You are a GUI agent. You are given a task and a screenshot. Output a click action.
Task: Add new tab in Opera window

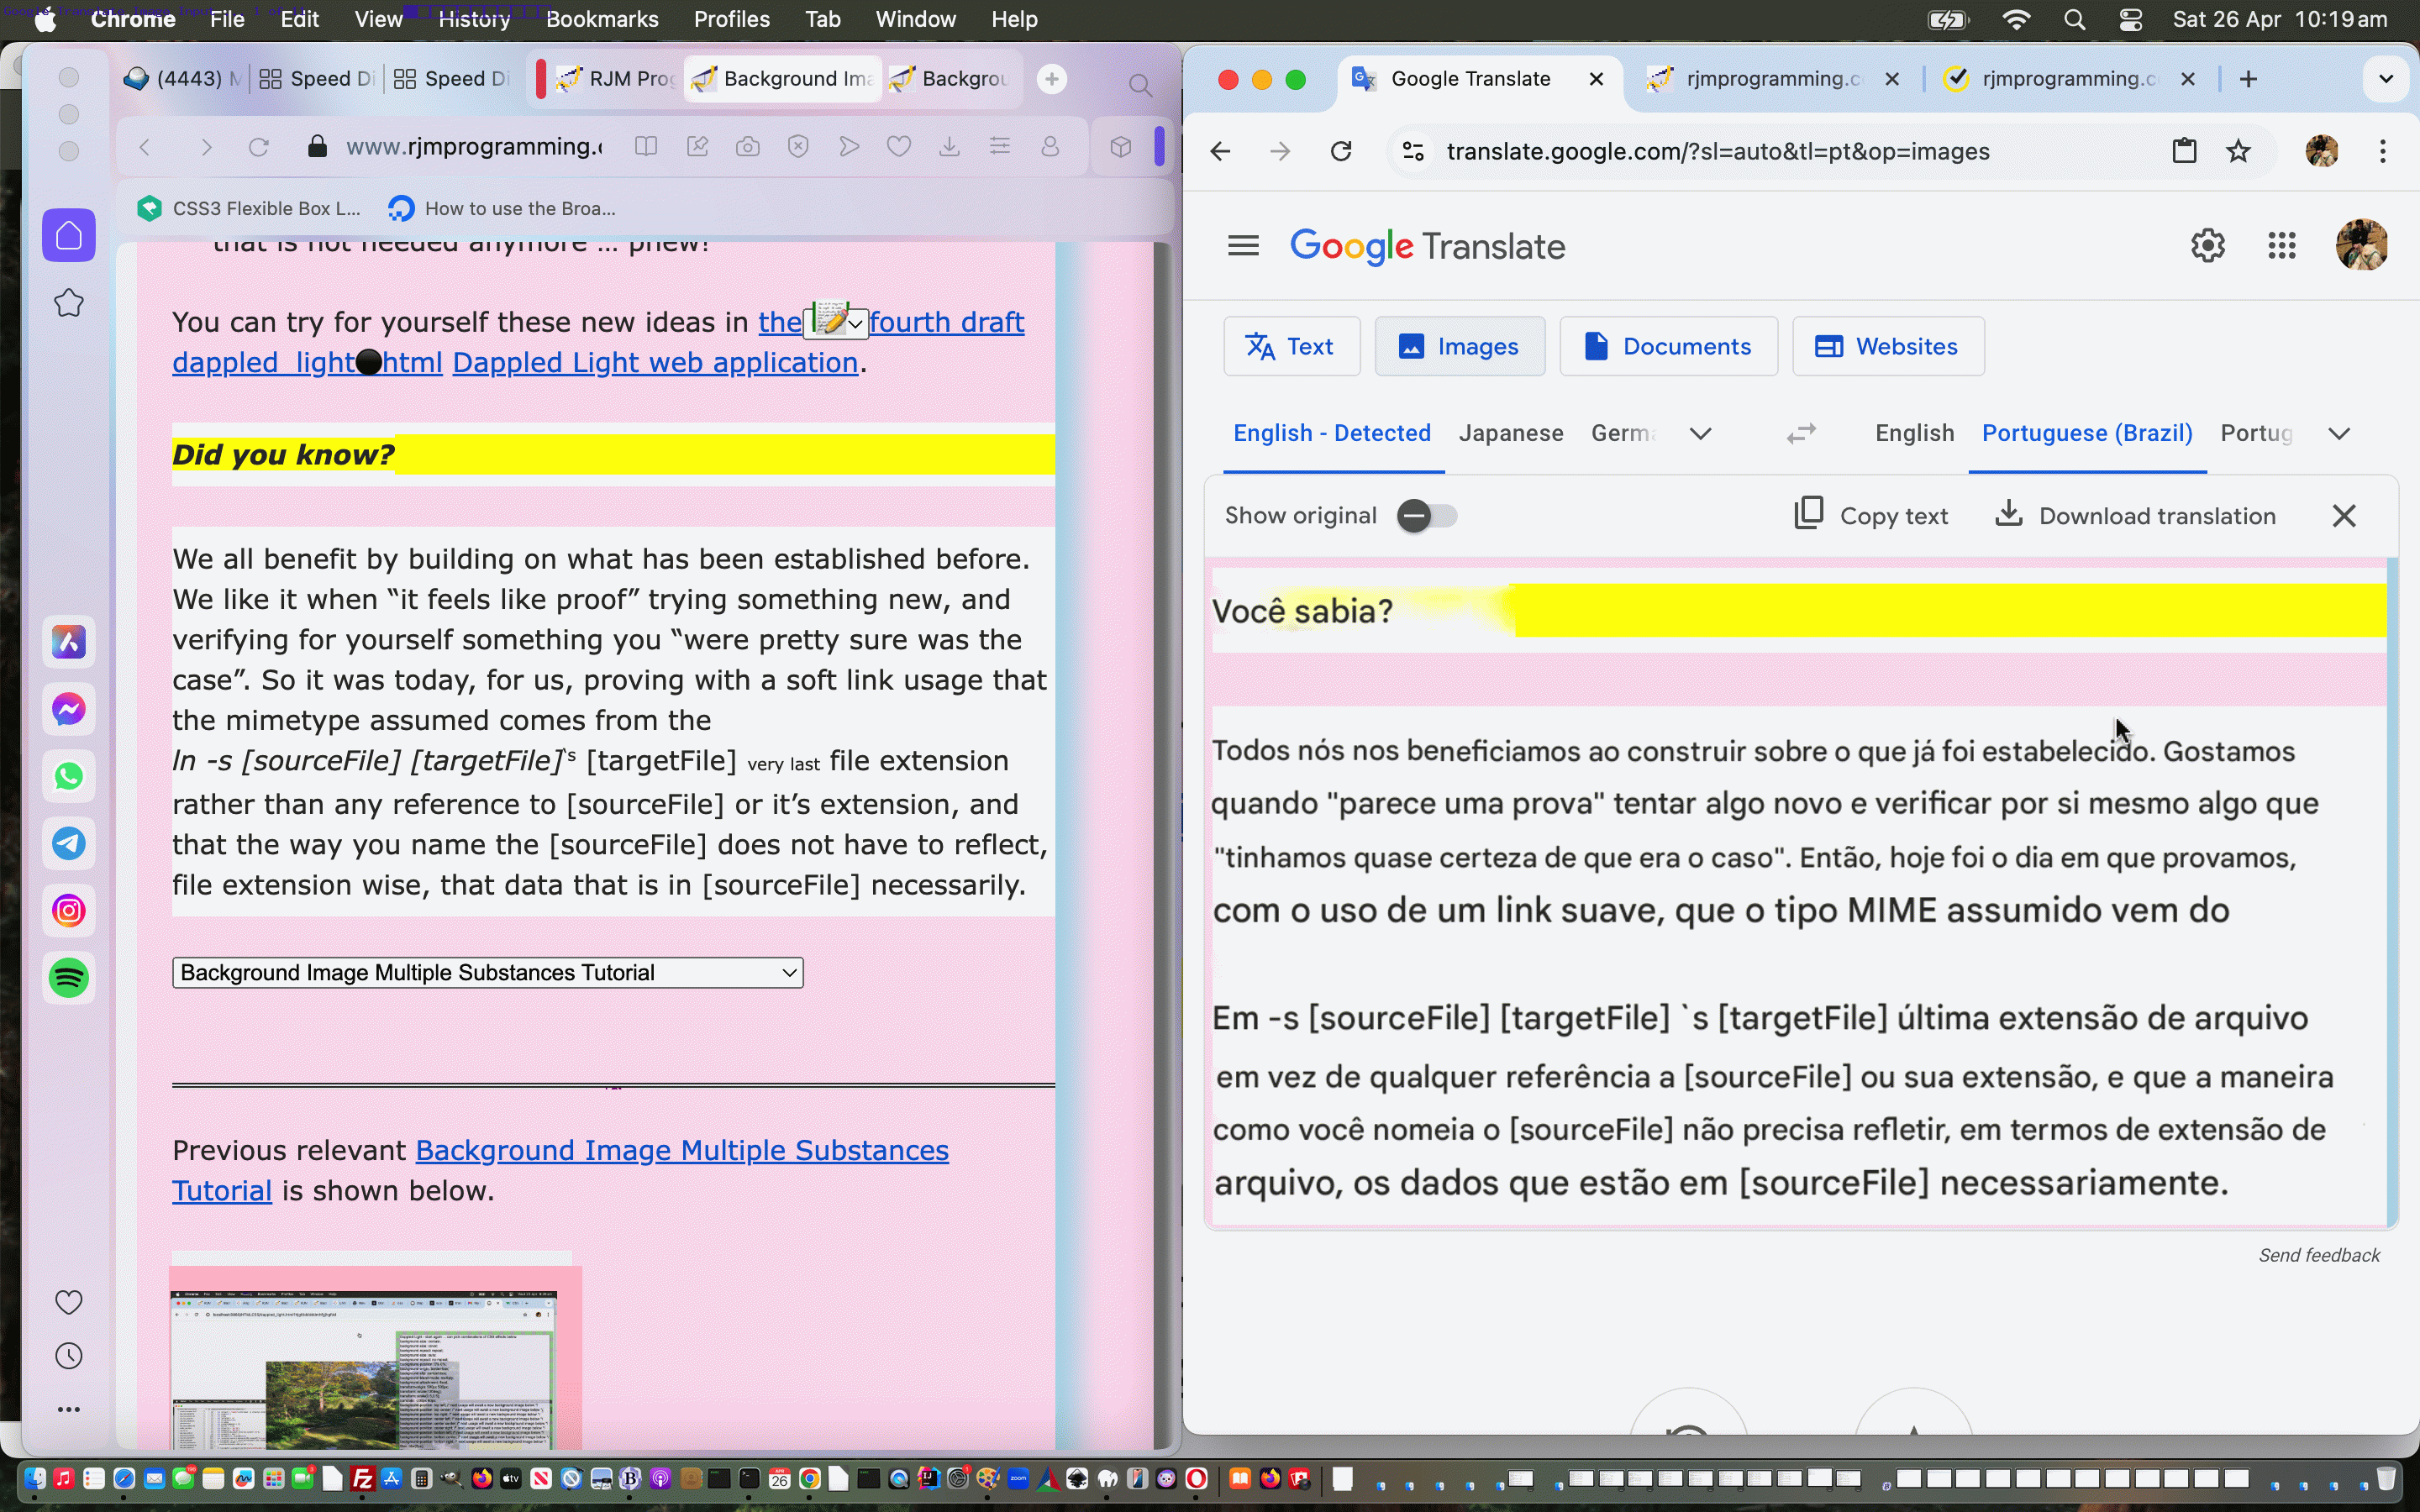pyautogui.click(x=1051, y=79)
